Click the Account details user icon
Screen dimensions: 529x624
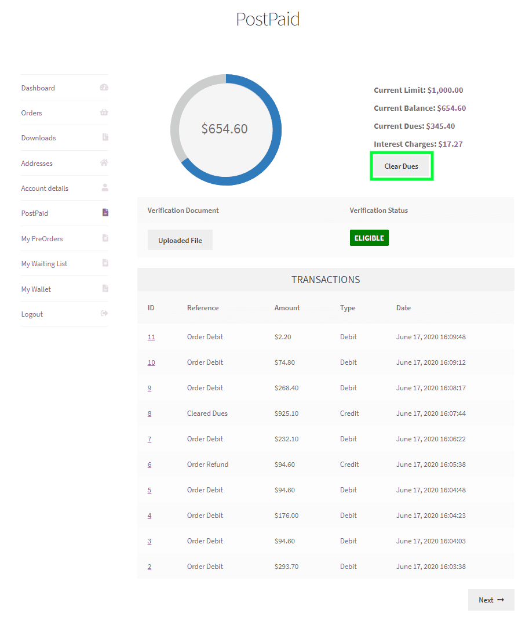point(105,187)
